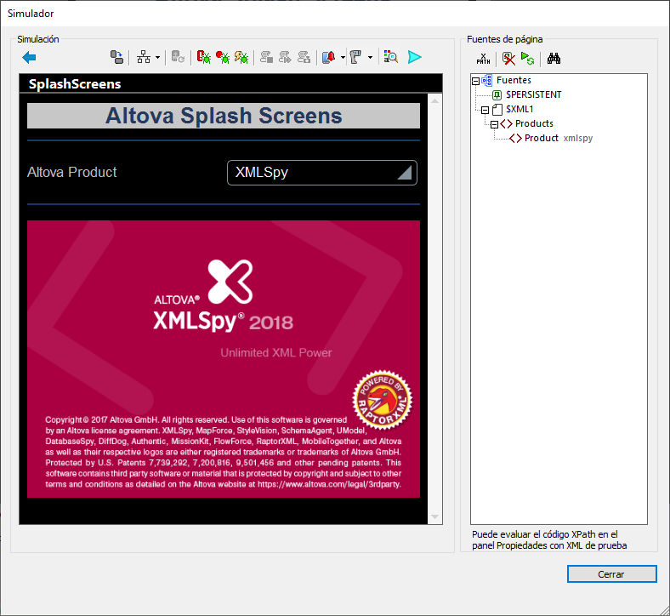Open the Altova Product XMLSpy combo box
The height and width of the screenshot is (616, 670).
pos(322,173)
